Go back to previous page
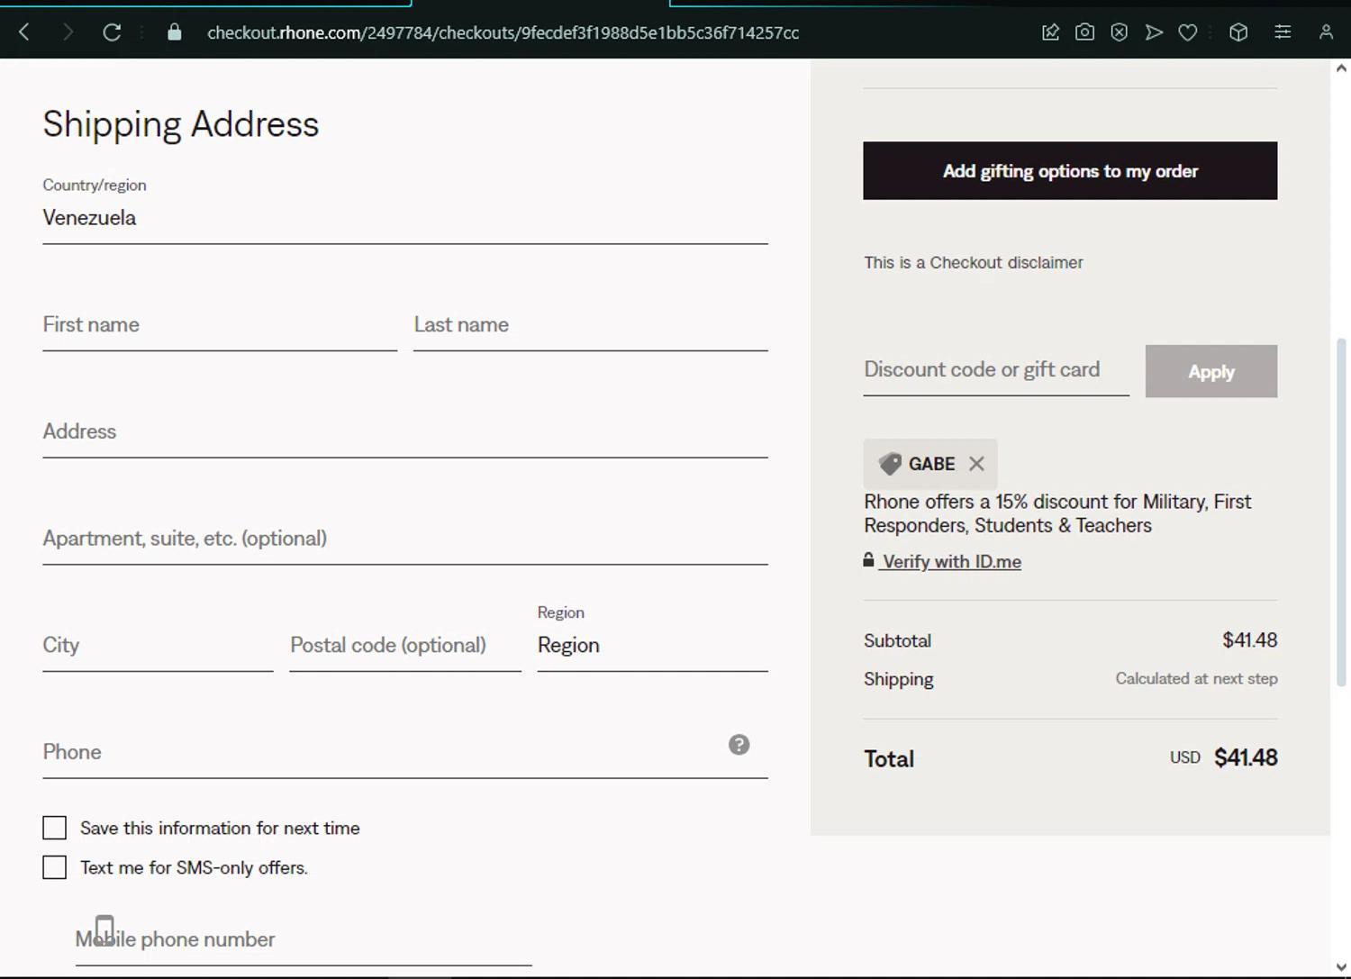This screenshot has height=979, width=1351. pos(24,32)
